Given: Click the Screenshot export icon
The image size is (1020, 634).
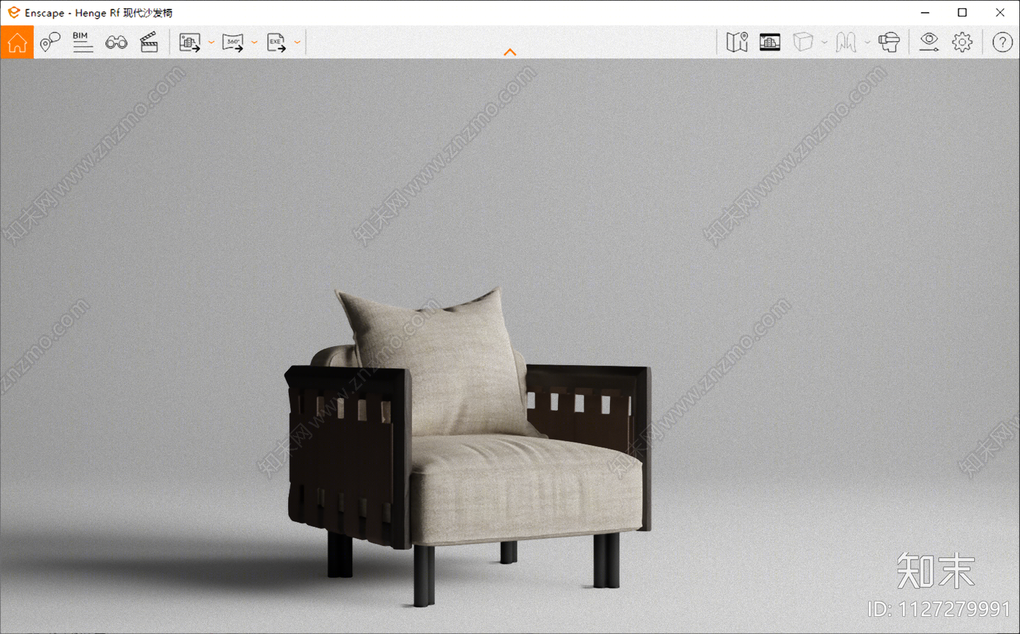Looking at the screenshot, I should pyautogui.click(x=189, y=43).
